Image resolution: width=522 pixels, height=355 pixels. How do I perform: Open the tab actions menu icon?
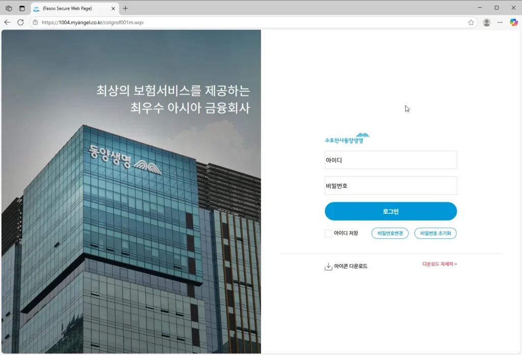click(22, 8)
